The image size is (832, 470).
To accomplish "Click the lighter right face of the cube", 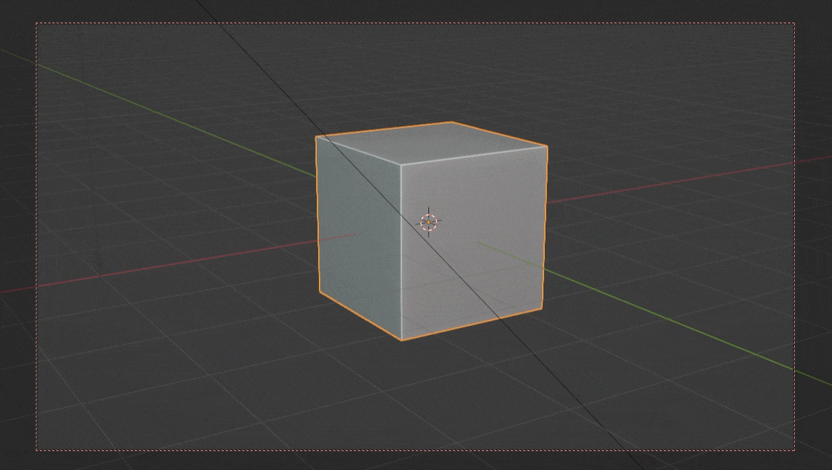I will point(474,243).
